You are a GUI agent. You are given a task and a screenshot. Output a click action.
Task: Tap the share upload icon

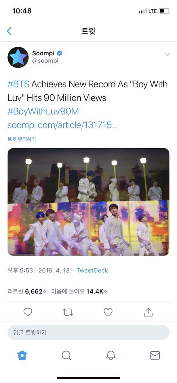coord(148,312)
